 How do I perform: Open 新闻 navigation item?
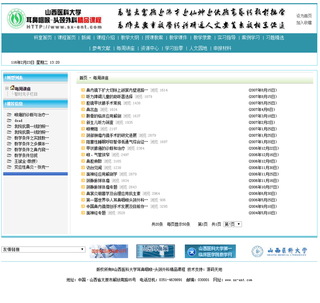tap(86, 38)
